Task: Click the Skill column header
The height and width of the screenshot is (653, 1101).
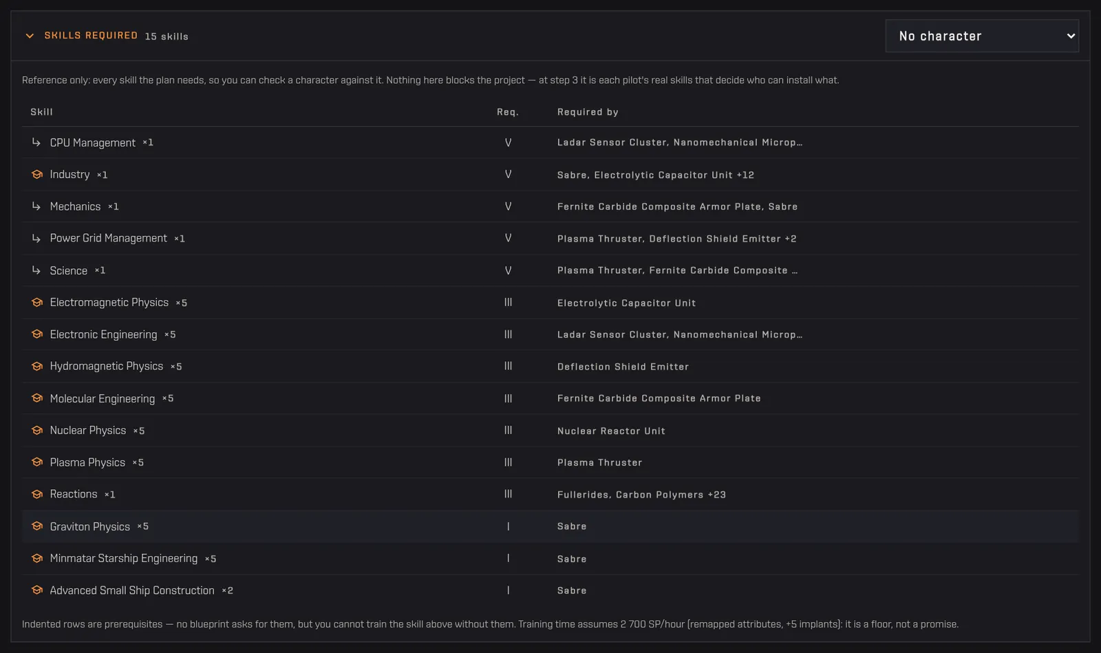Action: click(x=41, y=111)
